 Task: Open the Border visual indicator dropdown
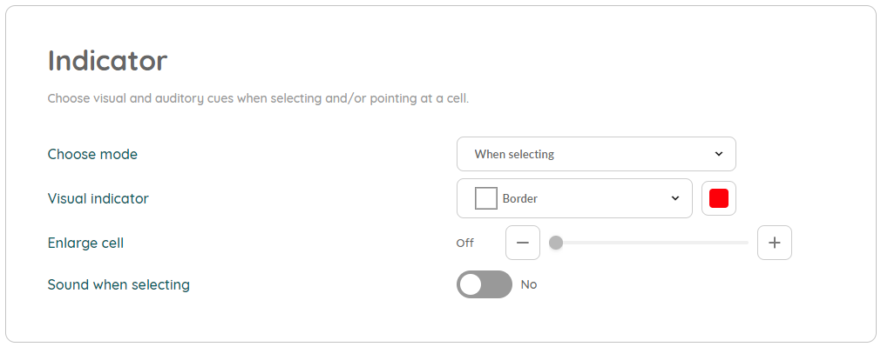point(574,198)
